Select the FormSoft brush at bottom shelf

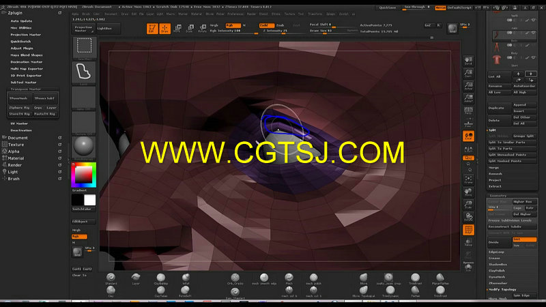pyautogui.click(x=185, y=291)
